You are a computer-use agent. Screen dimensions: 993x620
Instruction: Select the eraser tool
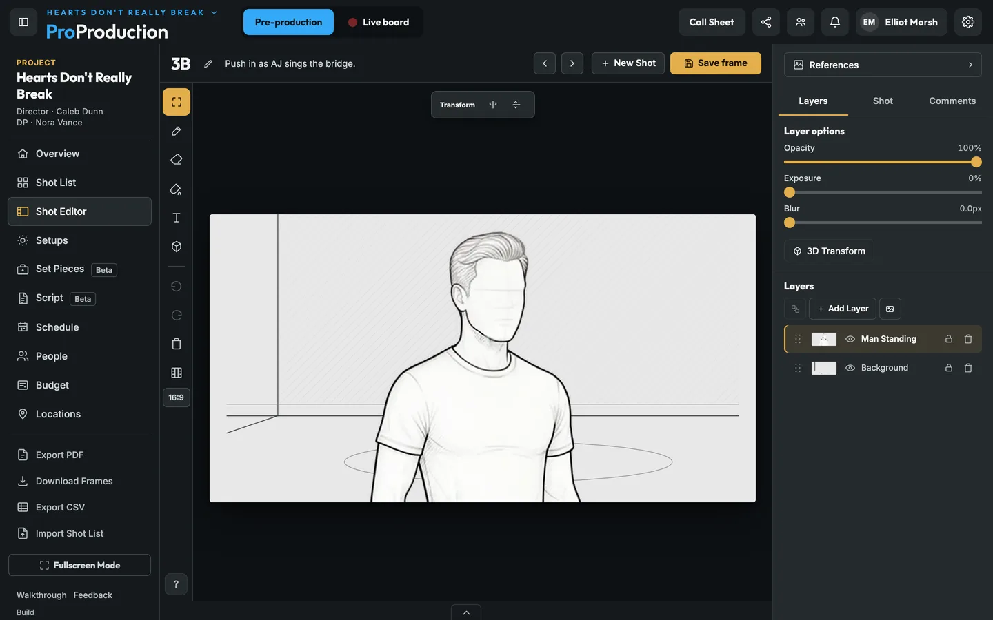point(177,160)
